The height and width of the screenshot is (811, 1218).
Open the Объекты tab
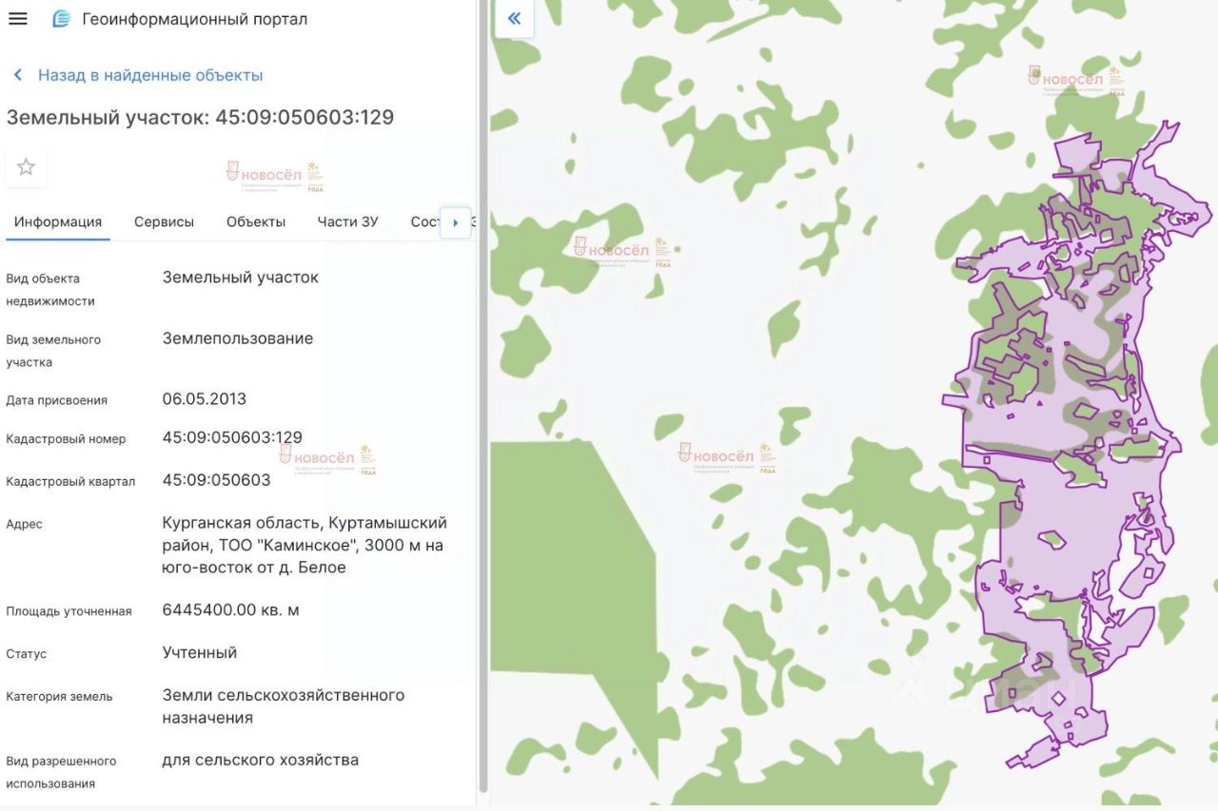(x=256, y=222)
